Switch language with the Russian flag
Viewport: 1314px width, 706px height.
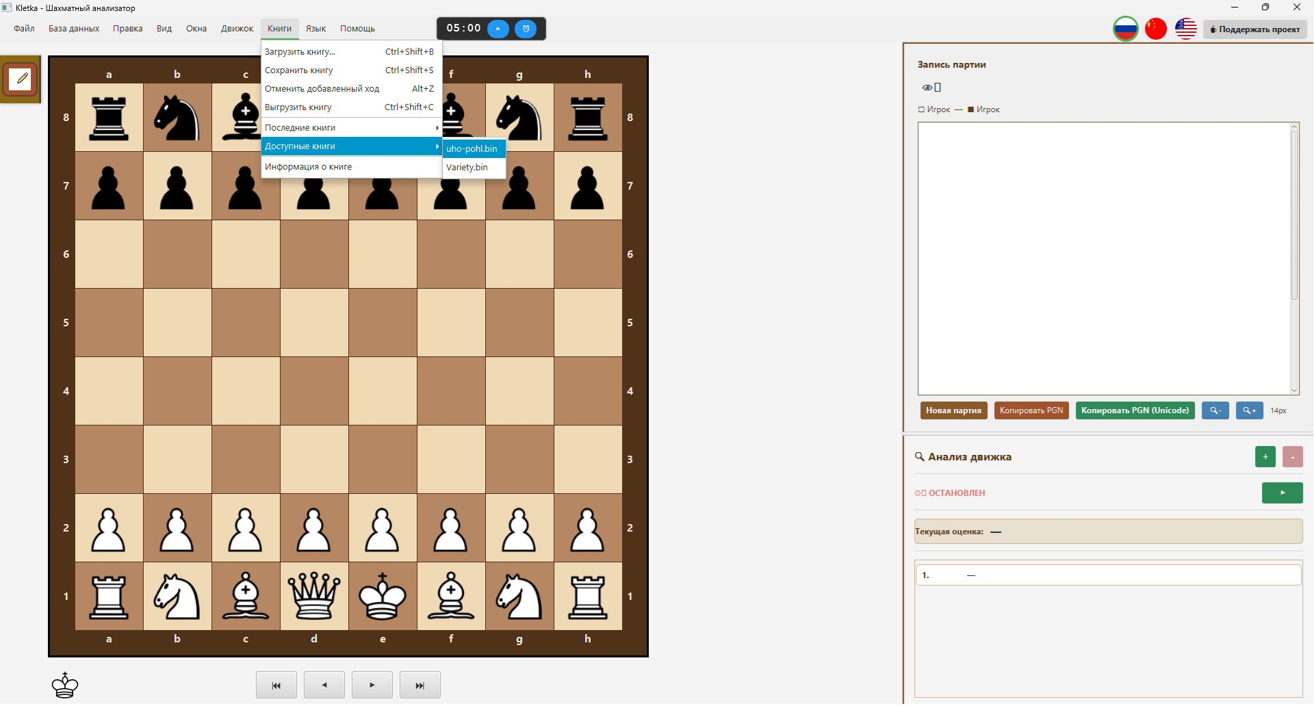click(1126, 29)
